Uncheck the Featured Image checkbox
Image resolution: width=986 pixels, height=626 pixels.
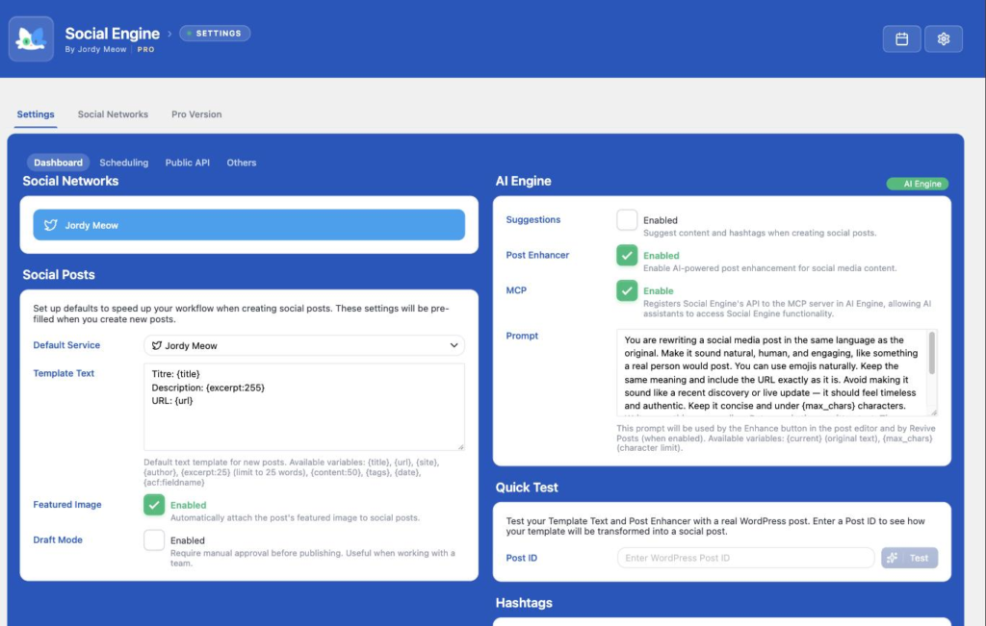click(x=154, y=504)
